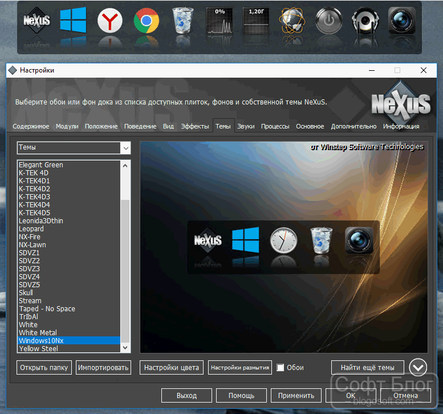Click Найти ещё темы button

pos(368,367)
